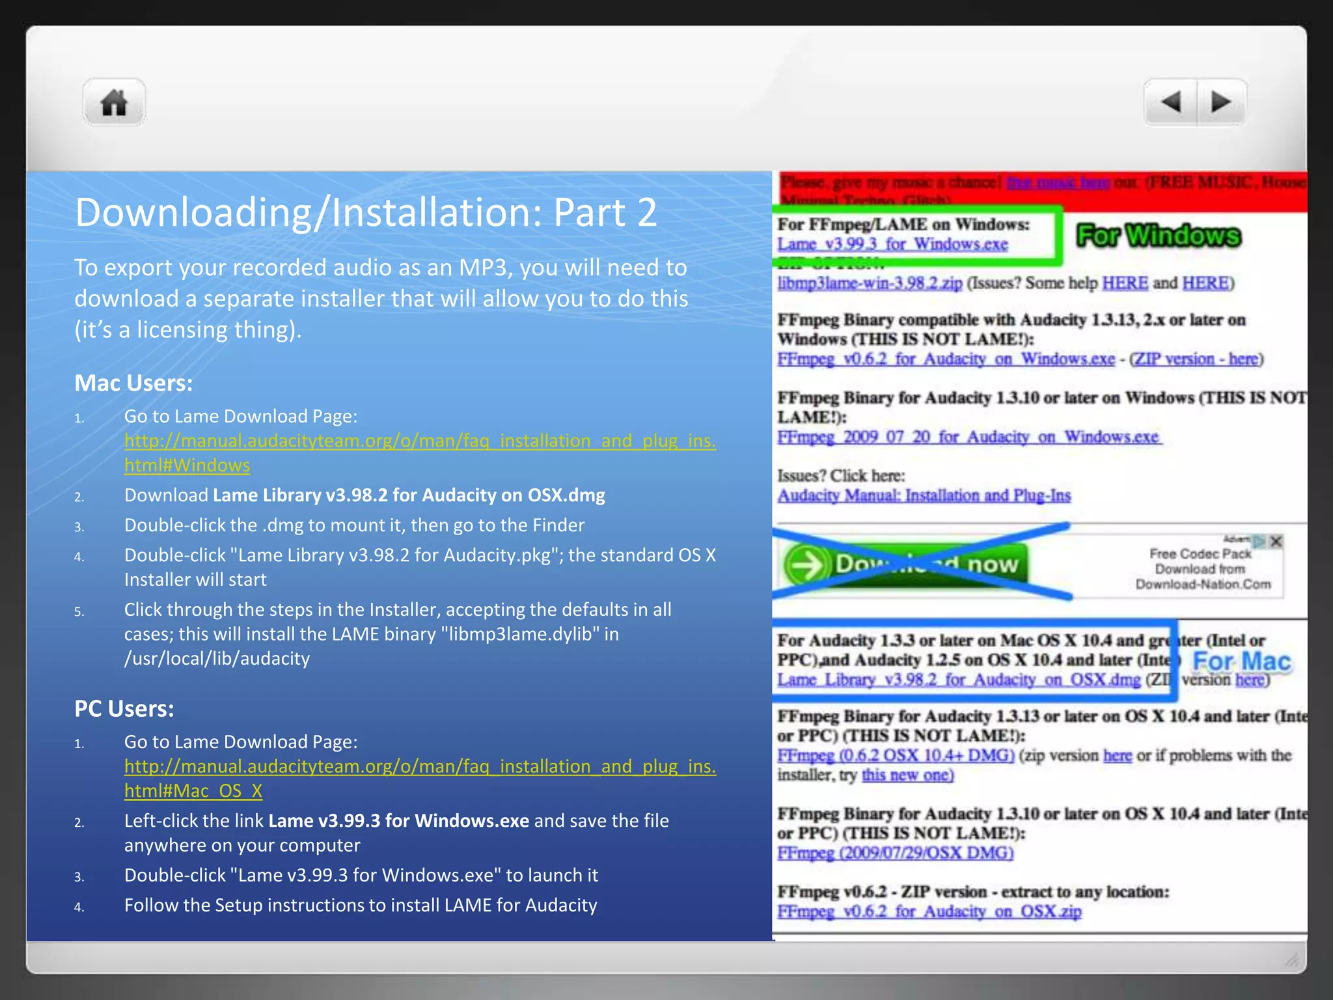Click FFmpeg 2009 07 20 for Audacity Windows link

point(968,437)
